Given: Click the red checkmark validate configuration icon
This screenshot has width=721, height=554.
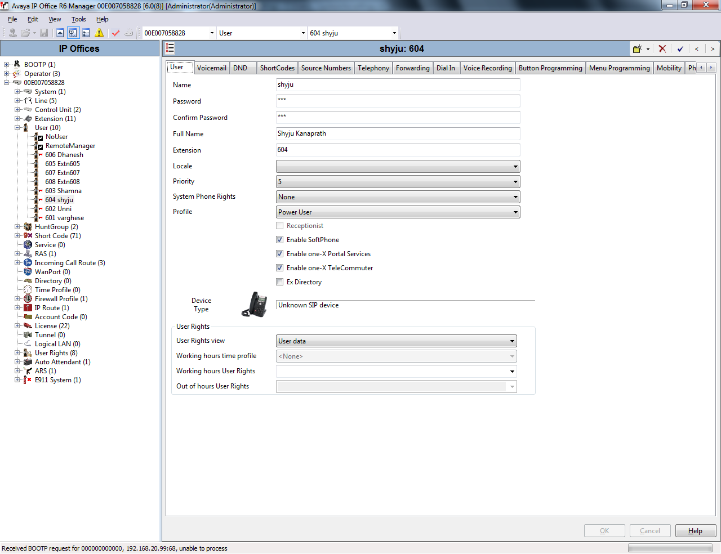Looking at the screenshot, I should click(x=115, y=33).
